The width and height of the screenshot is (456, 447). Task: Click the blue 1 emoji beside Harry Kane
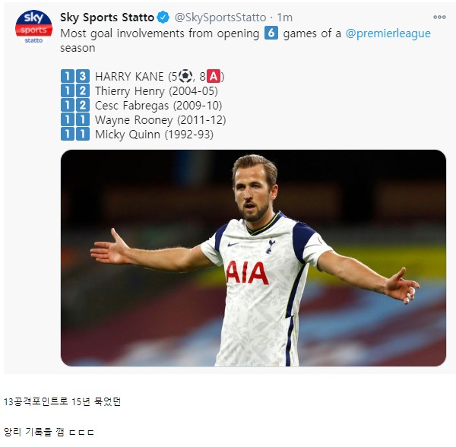(68, 76)
